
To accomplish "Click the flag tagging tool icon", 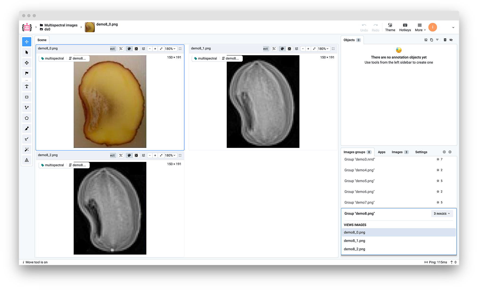I will point(27,73).
